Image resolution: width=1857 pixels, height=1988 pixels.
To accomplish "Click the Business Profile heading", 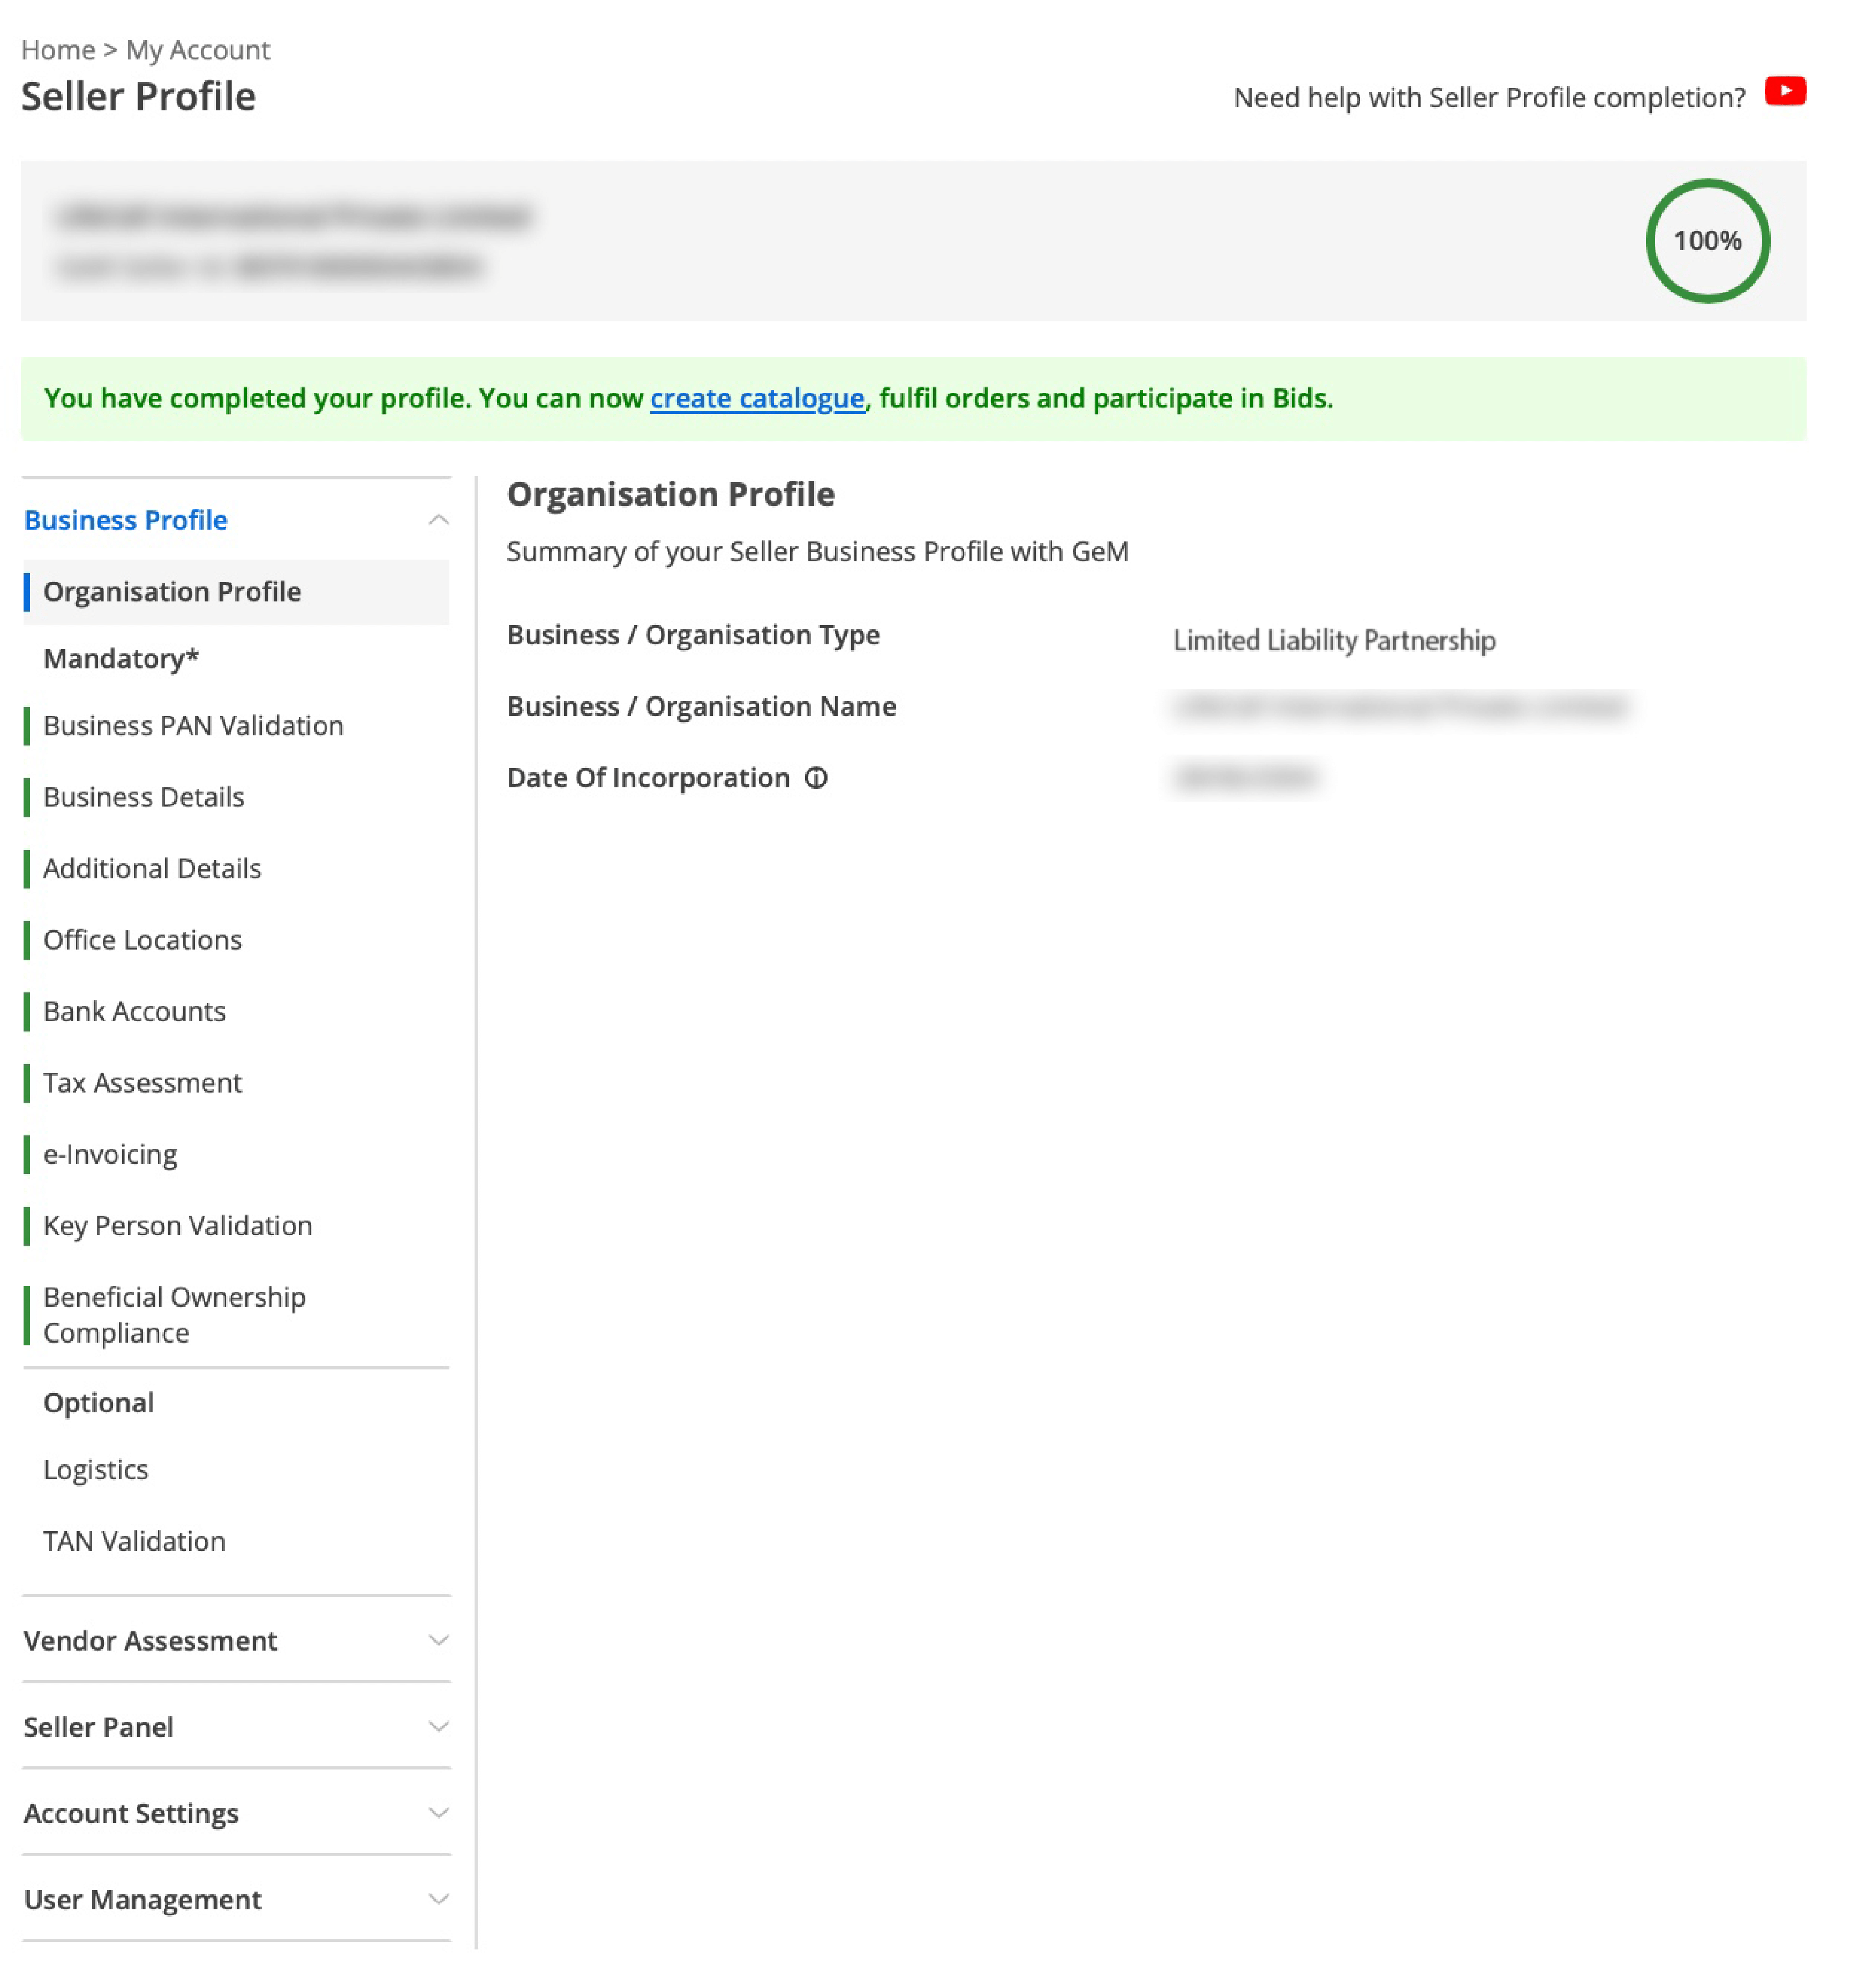I will click(x=126, y=520).
